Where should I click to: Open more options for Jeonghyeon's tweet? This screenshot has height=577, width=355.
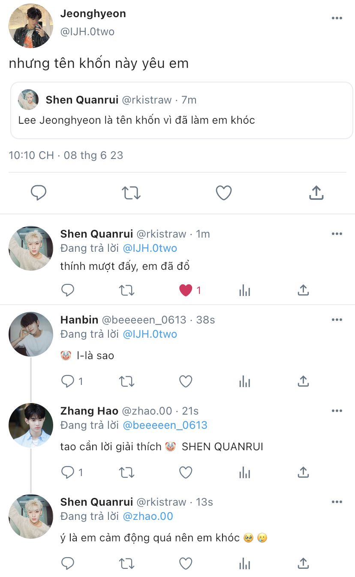337,18
